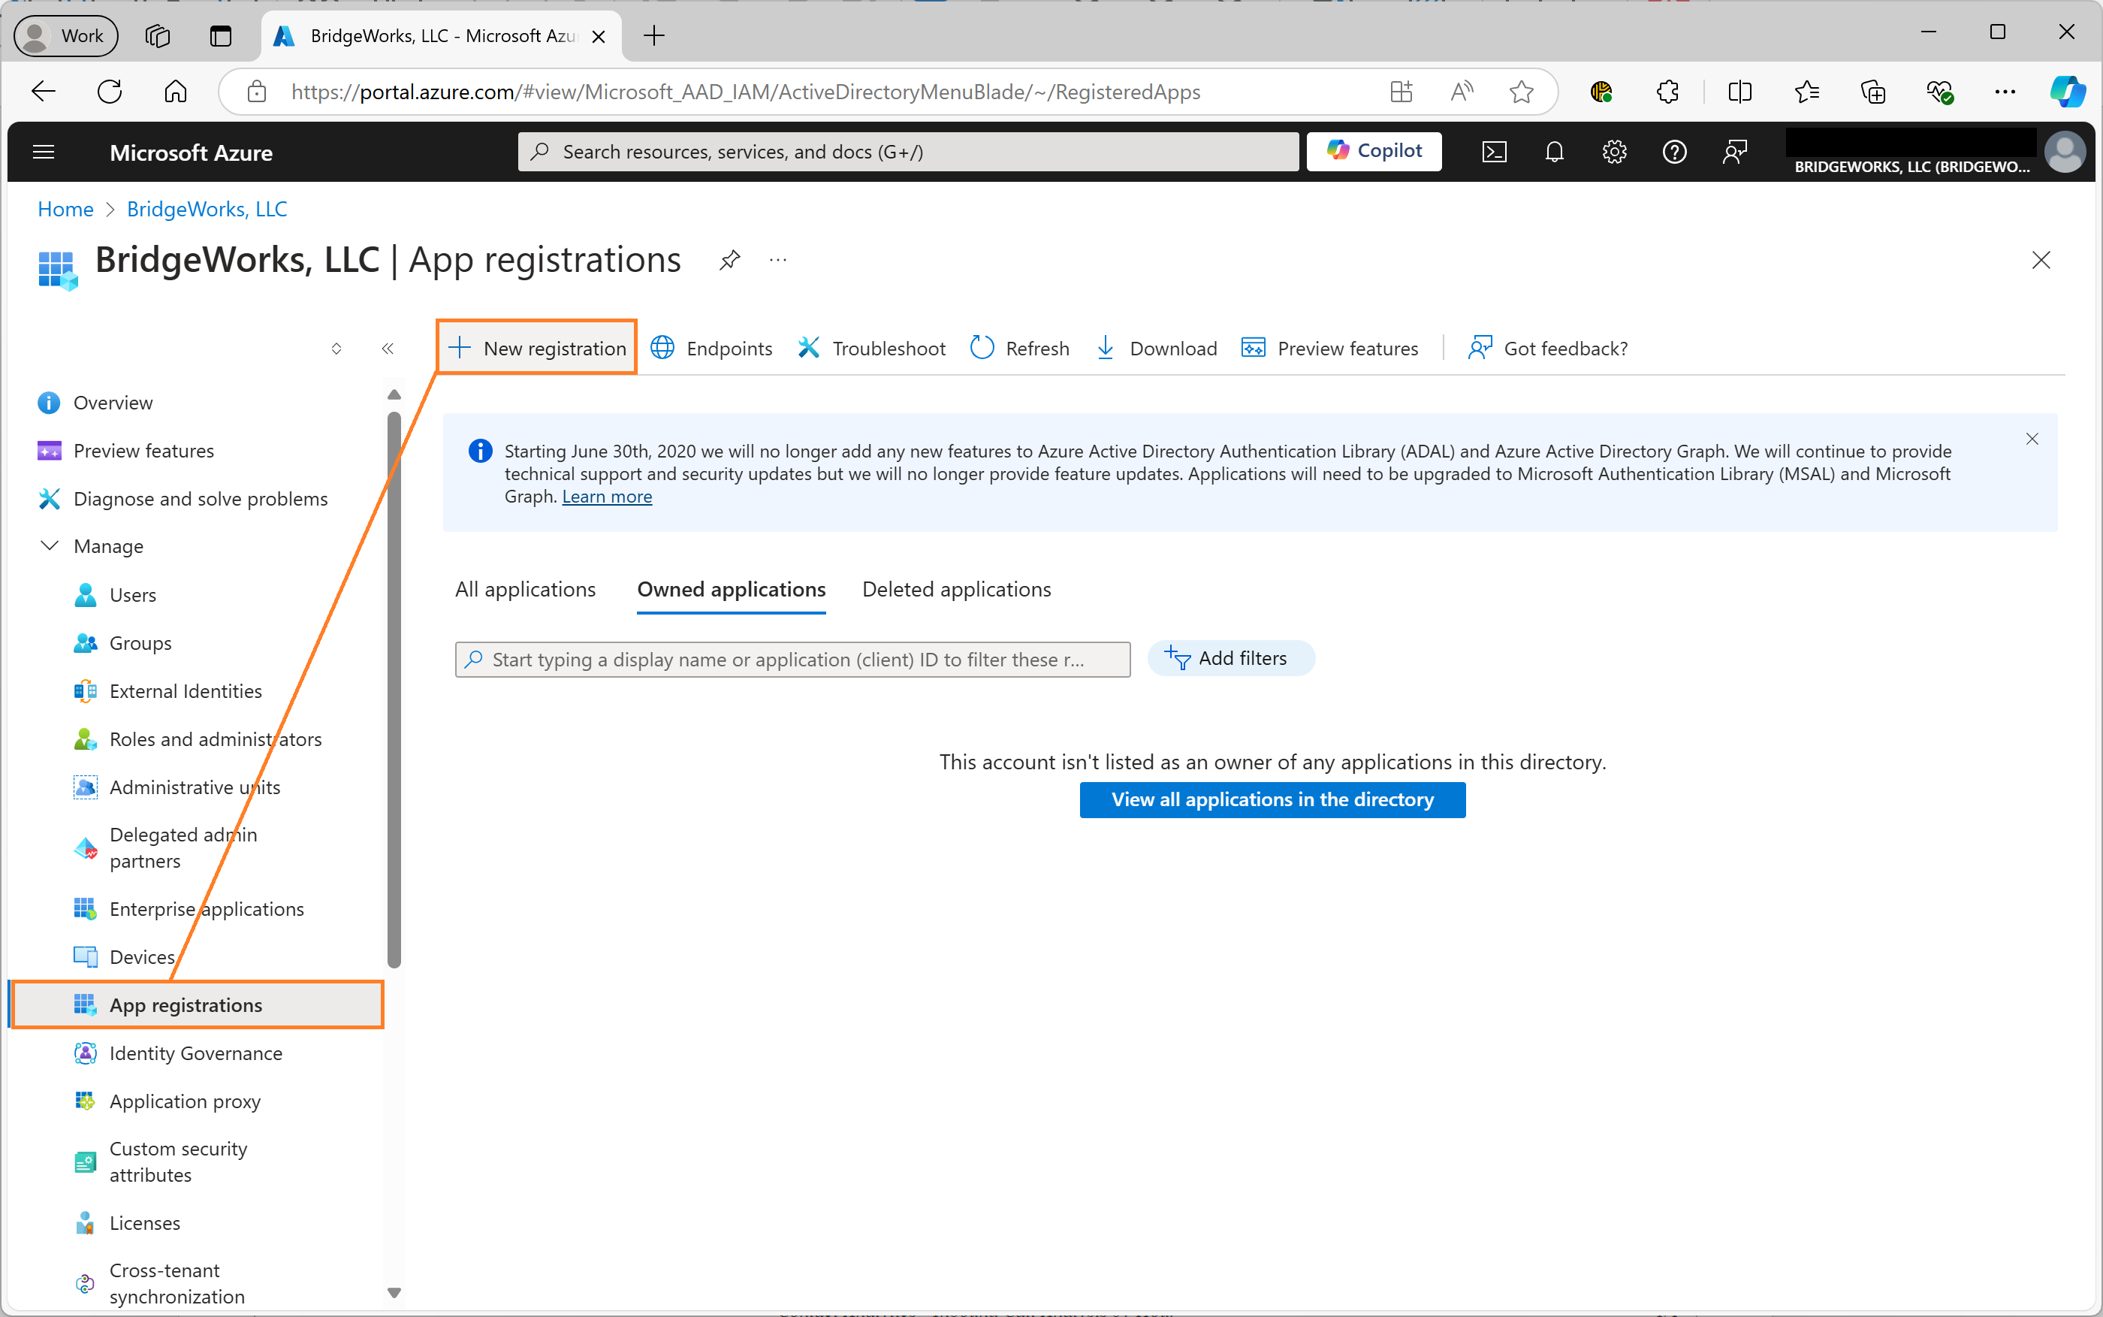Open Diagnose and solve problems
Screen dimensions: 2103x1317
click(x=201, y=498)
